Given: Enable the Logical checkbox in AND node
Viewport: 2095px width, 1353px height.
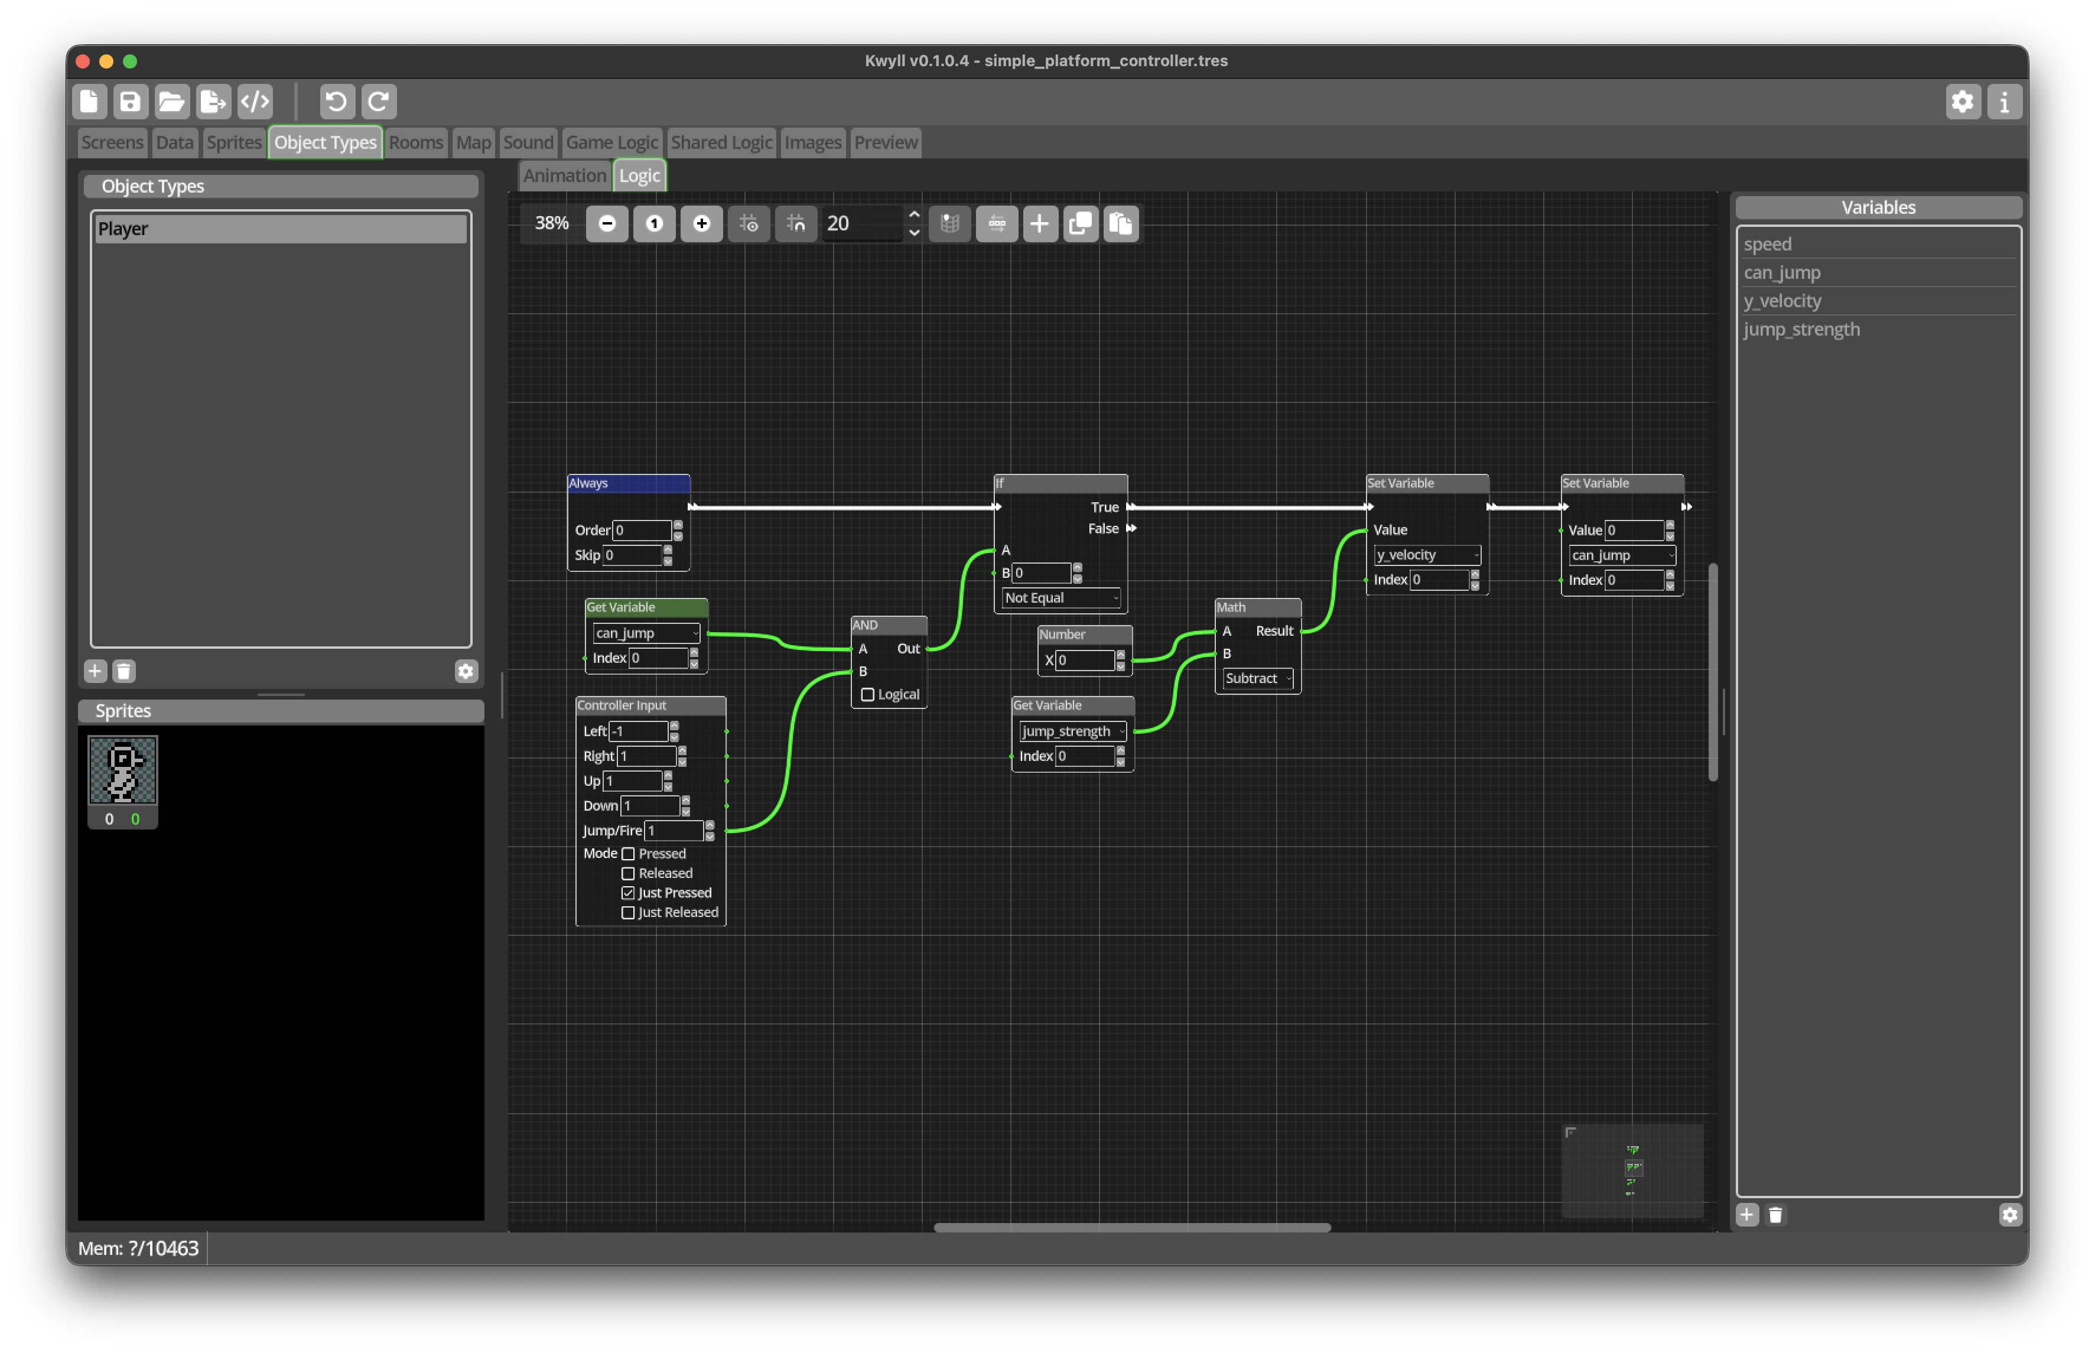Looking at the screenshot, I should 868,694.
